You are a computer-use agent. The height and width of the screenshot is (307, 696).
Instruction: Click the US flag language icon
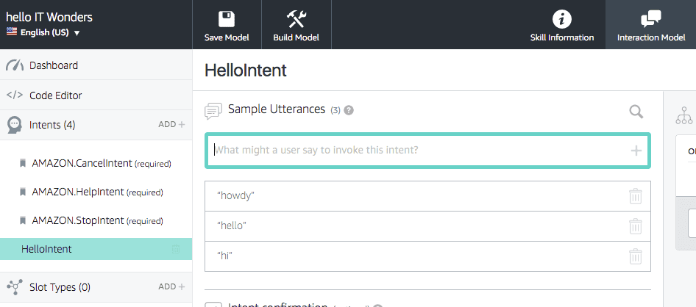tap(12, 32)
